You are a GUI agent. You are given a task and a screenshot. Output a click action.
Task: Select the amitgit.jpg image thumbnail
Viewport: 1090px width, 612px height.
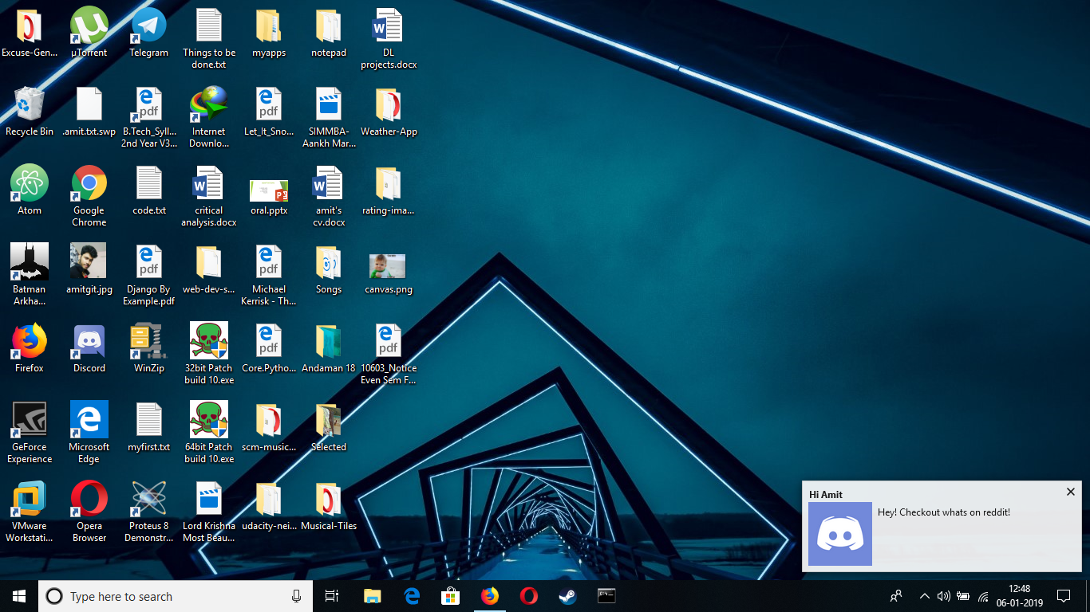click(x=89, y=269)
